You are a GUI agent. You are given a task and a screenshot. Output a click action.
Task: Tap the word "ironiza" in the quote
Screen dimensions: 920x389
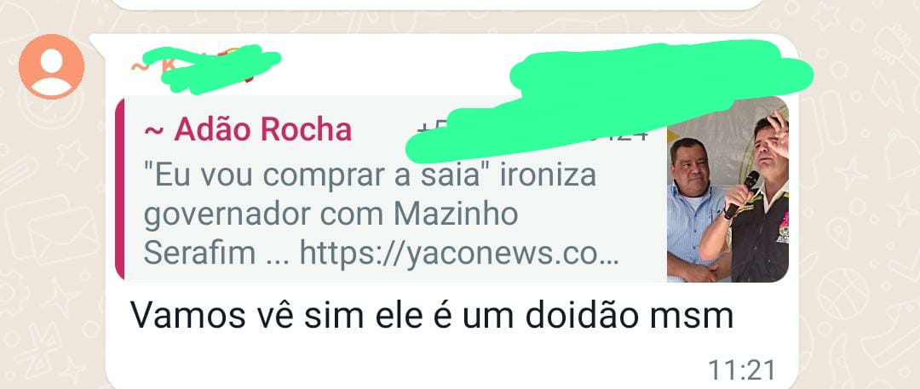(x=548, y=174)
